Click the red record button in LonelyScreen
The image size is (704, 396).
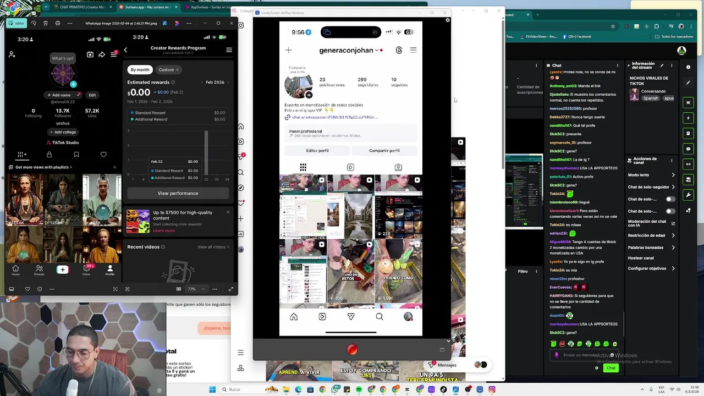coord(352,349)
